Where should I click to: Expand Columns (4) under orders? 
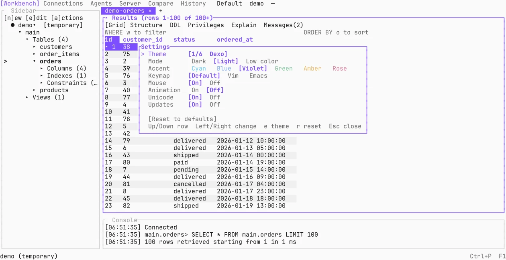[42, 69]
